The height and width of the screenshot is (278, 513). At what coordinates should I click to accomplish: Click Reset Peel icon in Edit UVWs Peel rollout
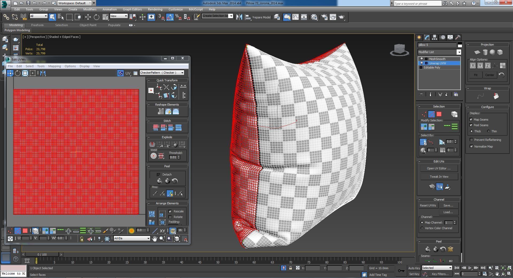coord(175,181)
